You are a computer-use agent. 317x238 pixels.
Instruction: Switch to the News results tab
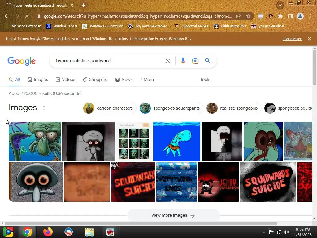(x=124, y=80)
